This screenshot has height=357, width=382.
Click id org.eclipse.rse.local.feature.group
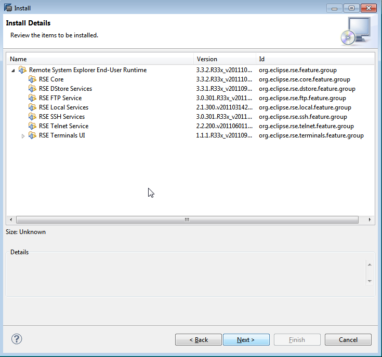(305, 107)
